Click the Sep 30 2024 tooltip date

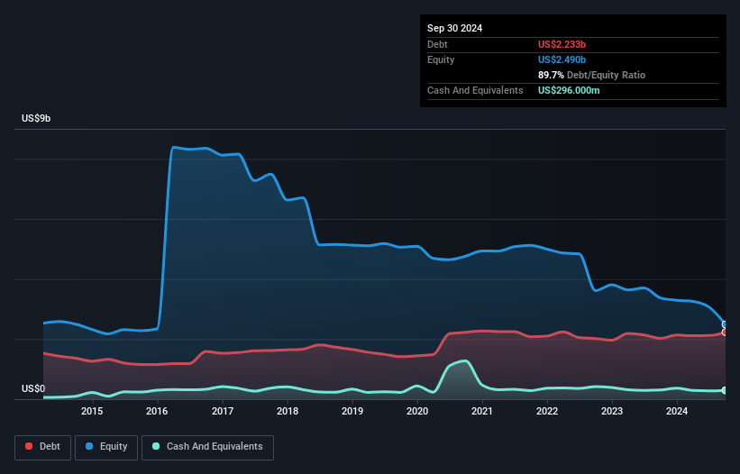pos(454,28)
